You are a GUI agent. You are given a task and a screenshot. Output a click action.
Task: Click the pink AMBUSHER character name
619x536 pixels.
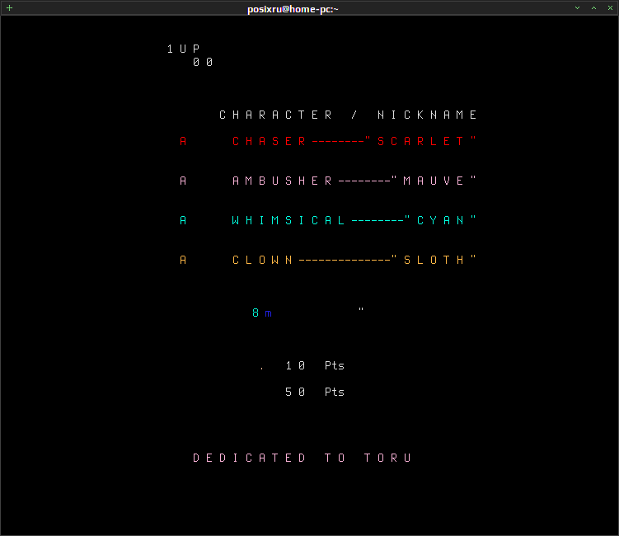click(282, 181)
